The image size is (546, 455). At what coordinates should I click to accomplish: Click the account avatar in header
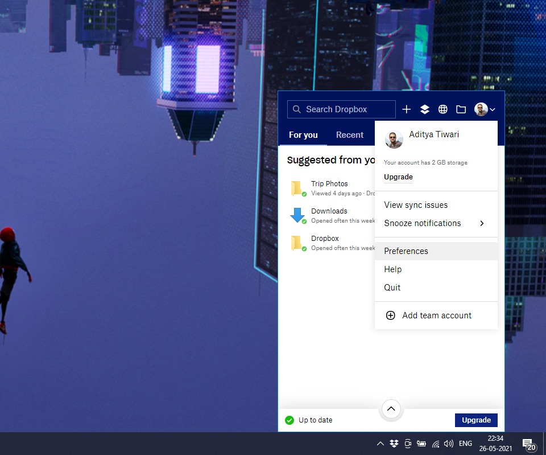point(481,109)
